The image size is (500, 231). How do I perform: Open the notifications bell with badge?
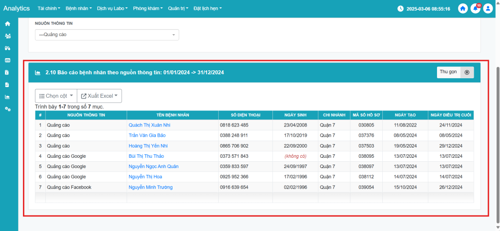[475, 9]
